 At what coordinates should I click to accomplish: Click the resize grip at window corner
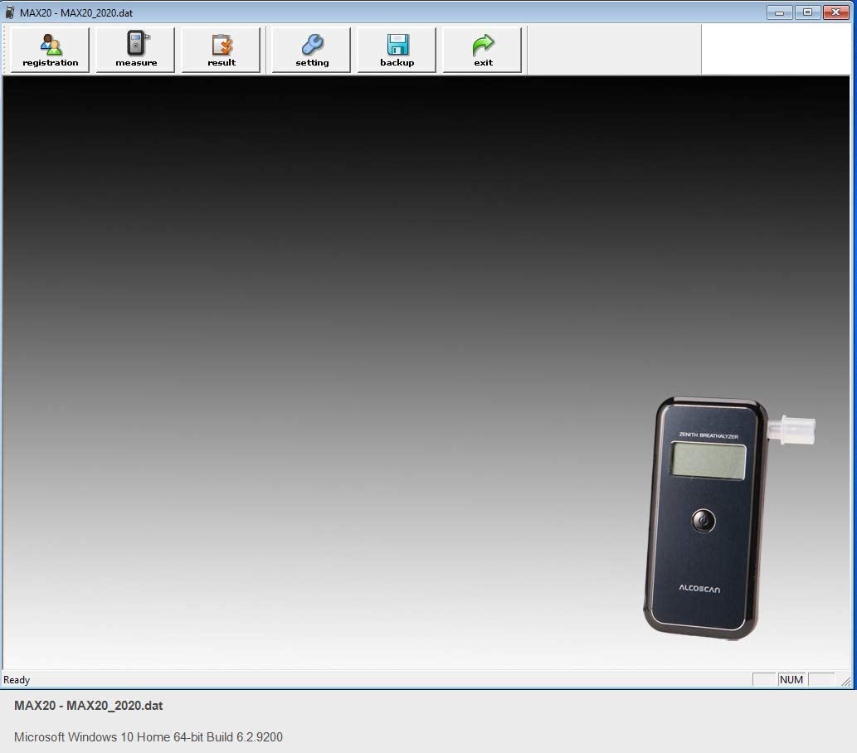846,681
